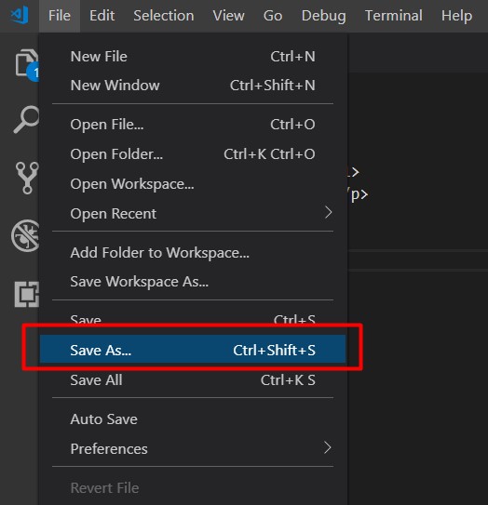Expand the Open Recent submenu arrow
Screen dimensions: 488x505
pos(328,213)
